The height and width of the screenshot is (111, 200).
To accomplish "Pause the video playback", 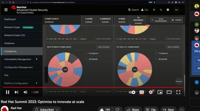I will (x=8, y=92).
